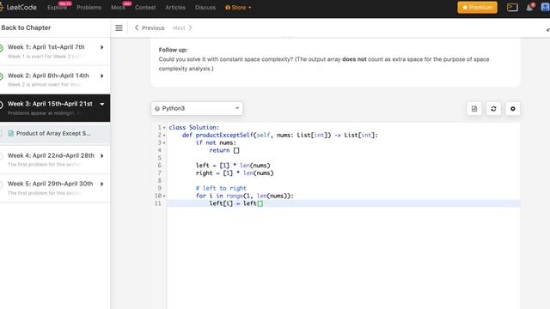This screenshot has height=309, width=550.
Task: Click the document icon beside Product of Array
Action: (x=11, y=134)
